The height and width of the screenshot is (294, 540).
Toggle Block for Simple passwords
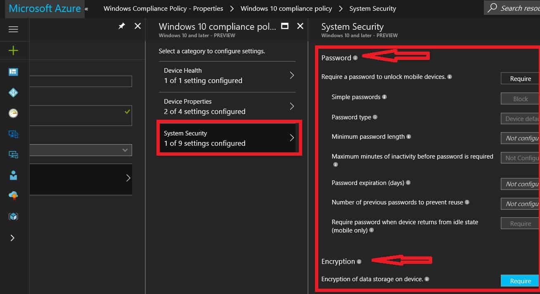pos(520,99)
